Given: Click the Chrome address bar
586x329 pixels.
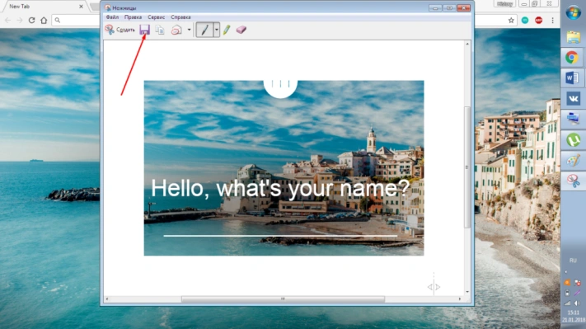Looking at the screenshot, I should coord(75,20).
